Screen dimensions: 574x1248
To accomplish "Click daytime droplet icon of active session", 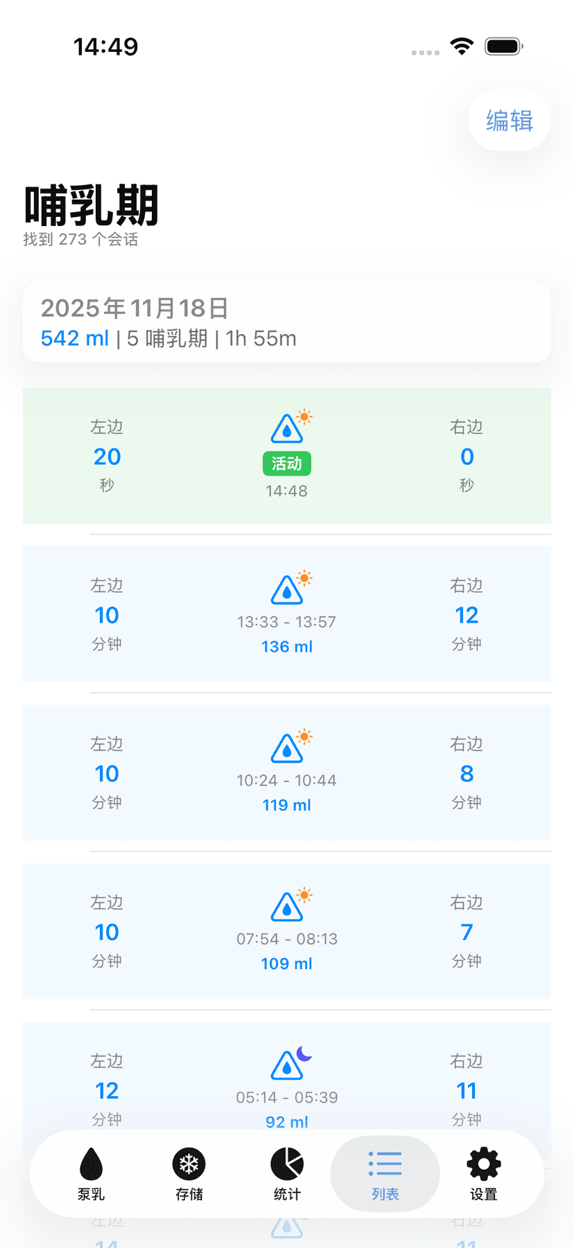I will [288, 429].
